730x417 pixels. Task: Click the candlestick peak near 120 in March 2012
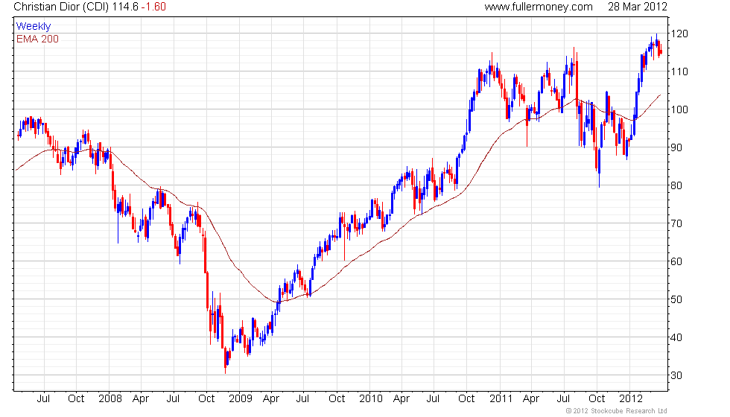(x=656, y=40)
